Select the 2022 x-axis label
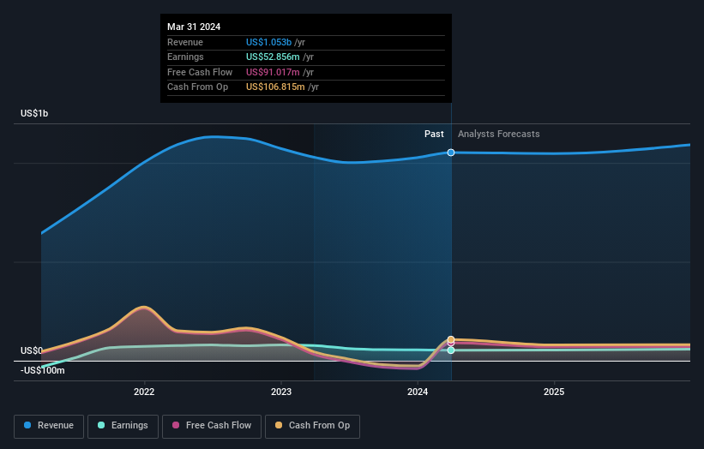 pos(144,392)
